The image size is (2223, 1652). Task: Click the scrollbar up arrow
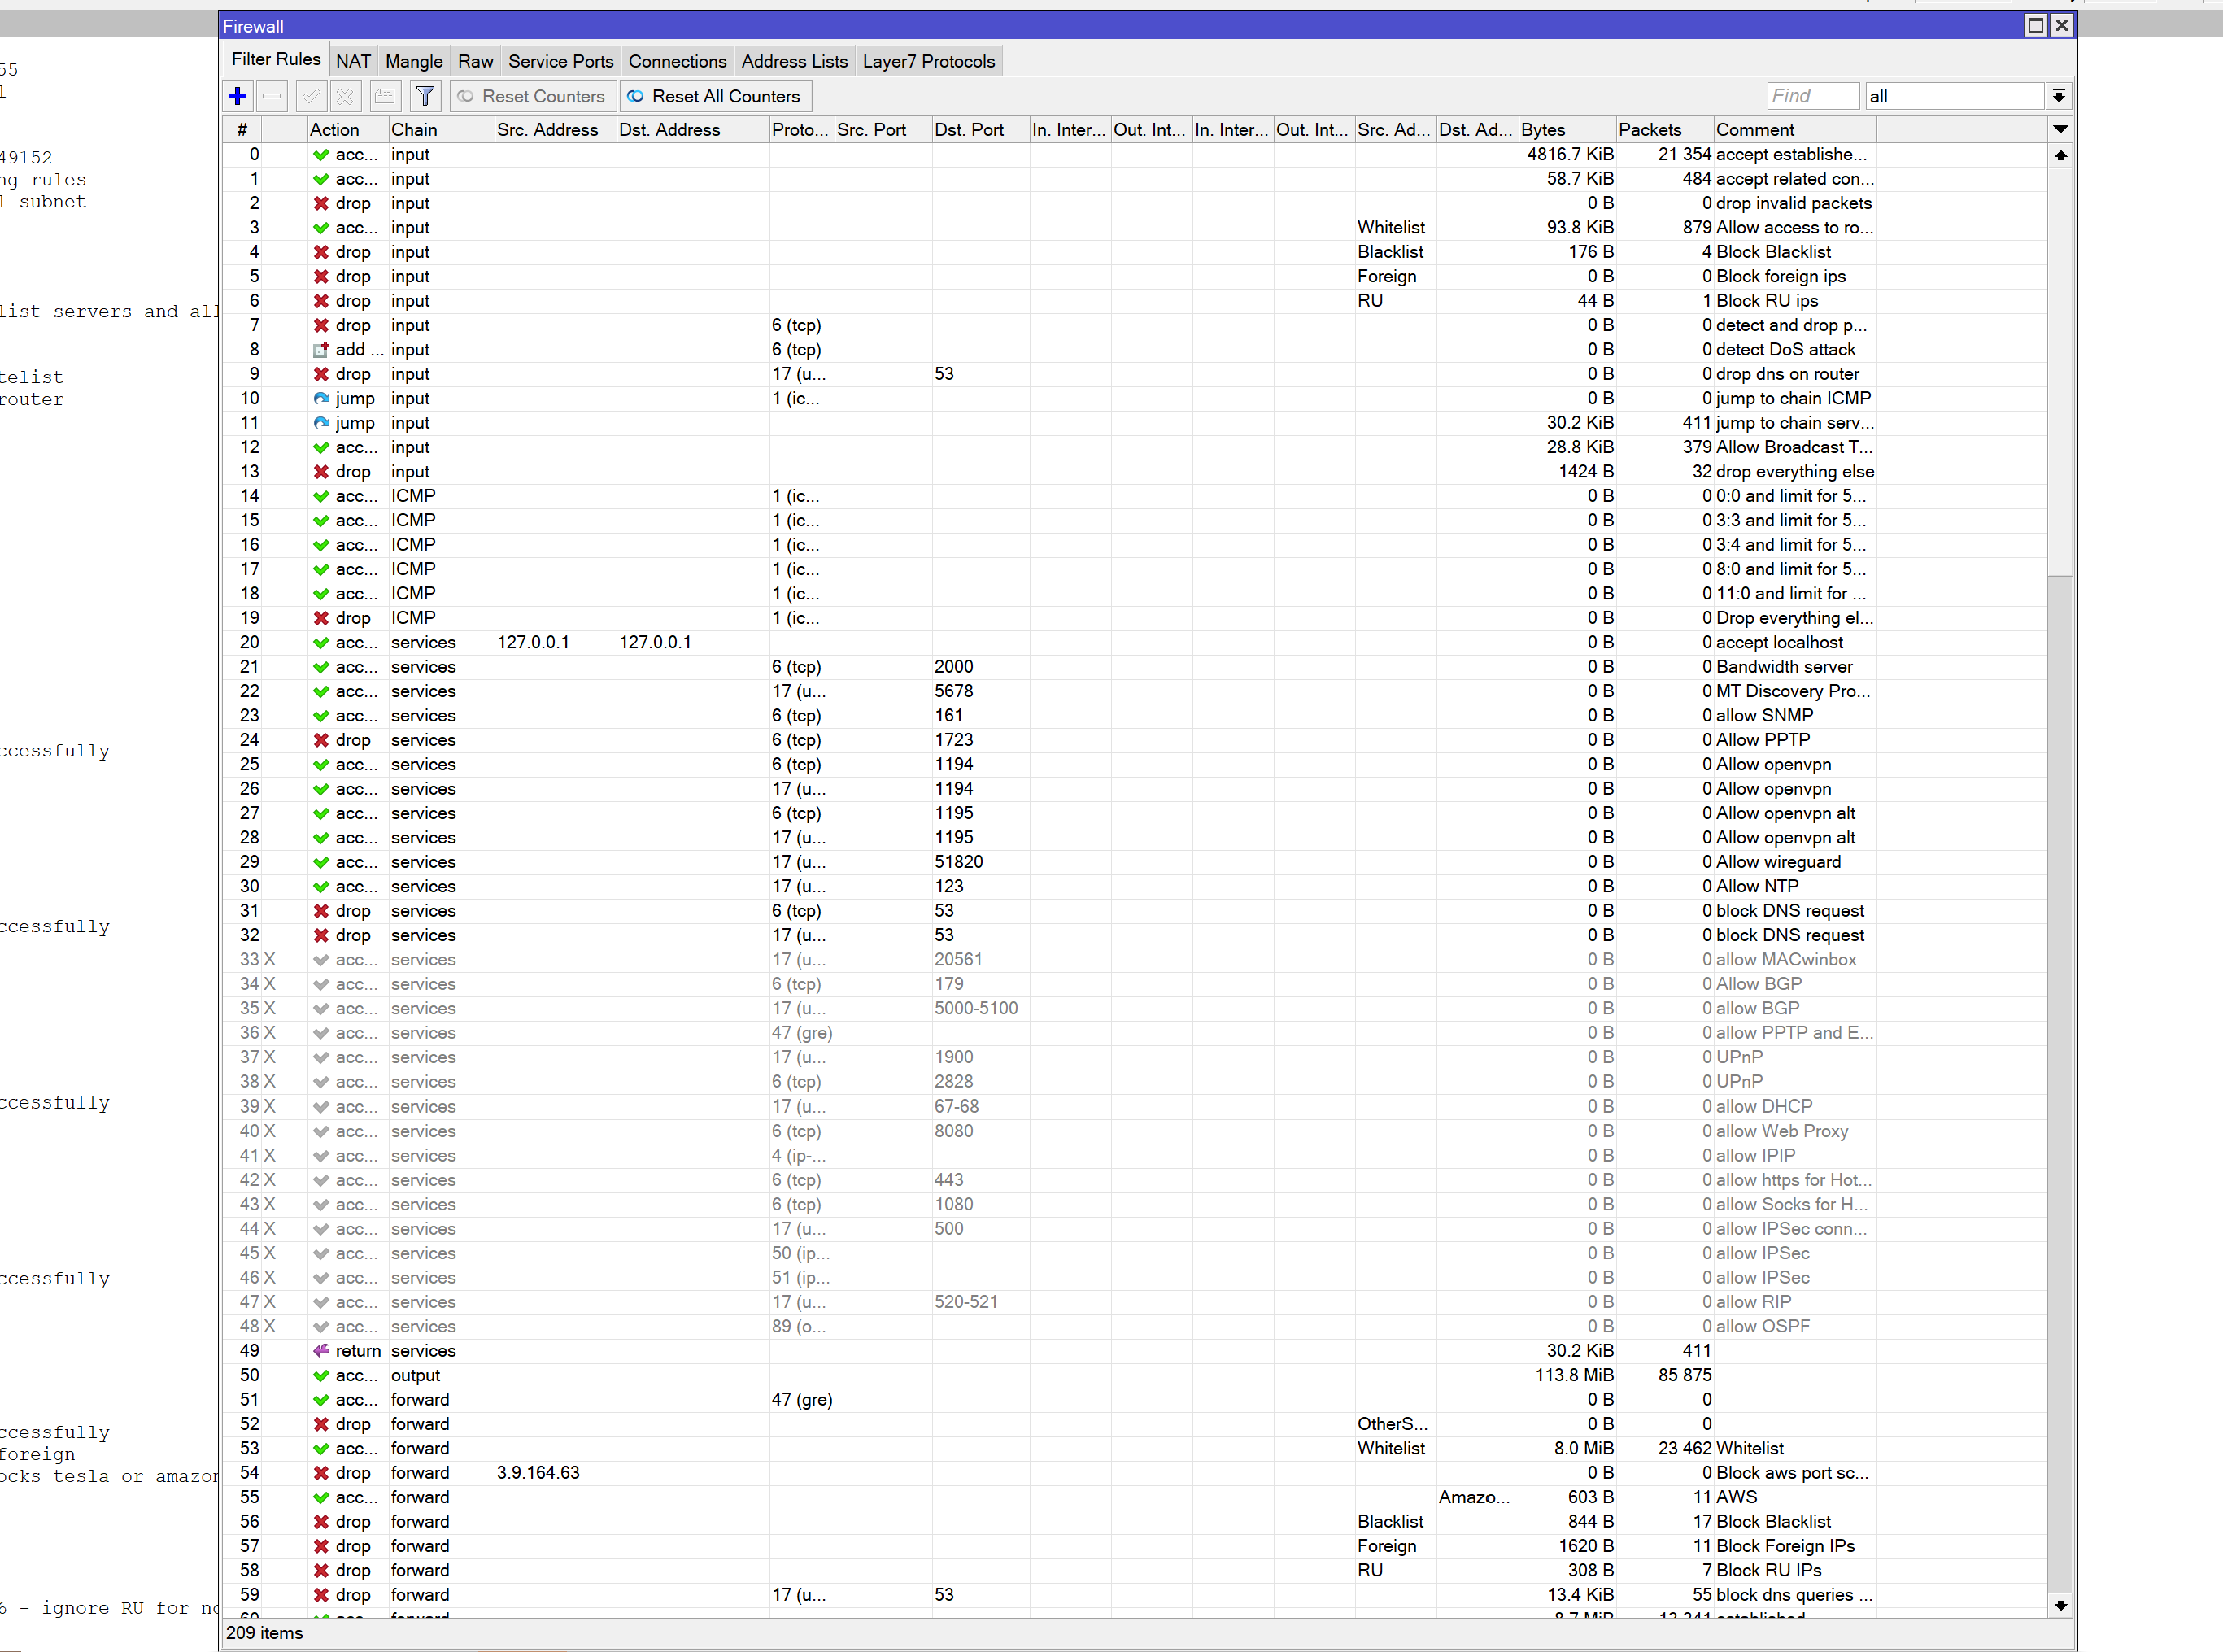pyautogui.click(x=2060, y=156)
